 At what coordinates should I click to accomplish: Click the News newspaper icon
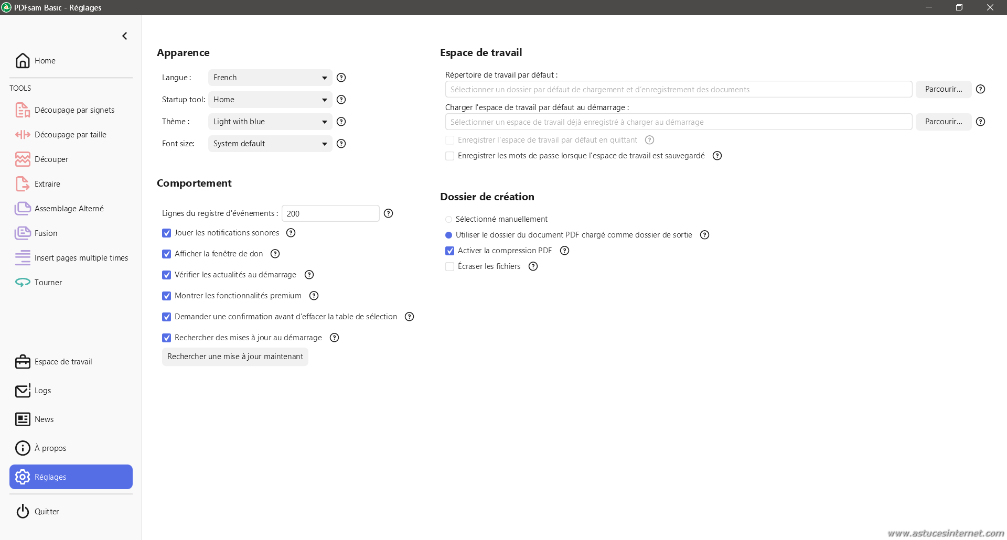pyautogui.click(x=23, y=419)
